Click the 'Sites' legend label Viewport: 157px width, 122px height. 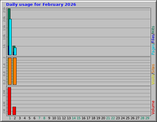click(x=153, y=69)
